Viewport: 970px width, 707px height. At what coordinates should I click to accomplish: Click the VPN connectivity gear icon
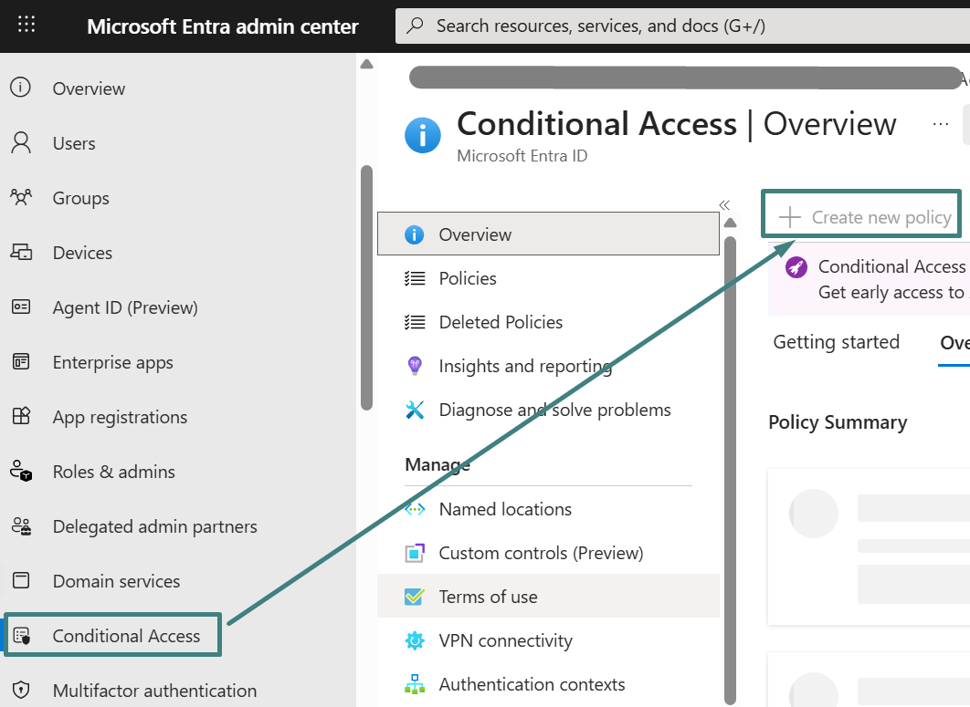[415, 641]
